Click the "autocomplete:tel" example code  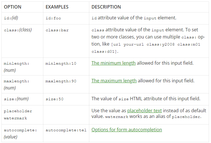point(66,130)
